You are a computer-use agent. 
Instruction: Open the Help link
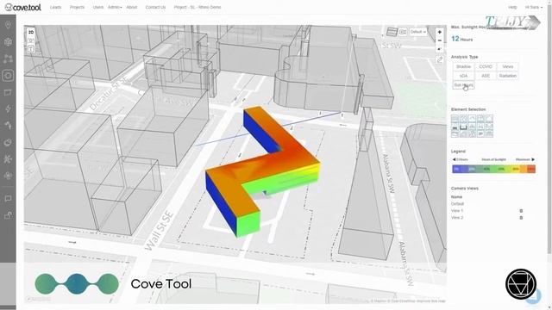(x=512, y=7)
